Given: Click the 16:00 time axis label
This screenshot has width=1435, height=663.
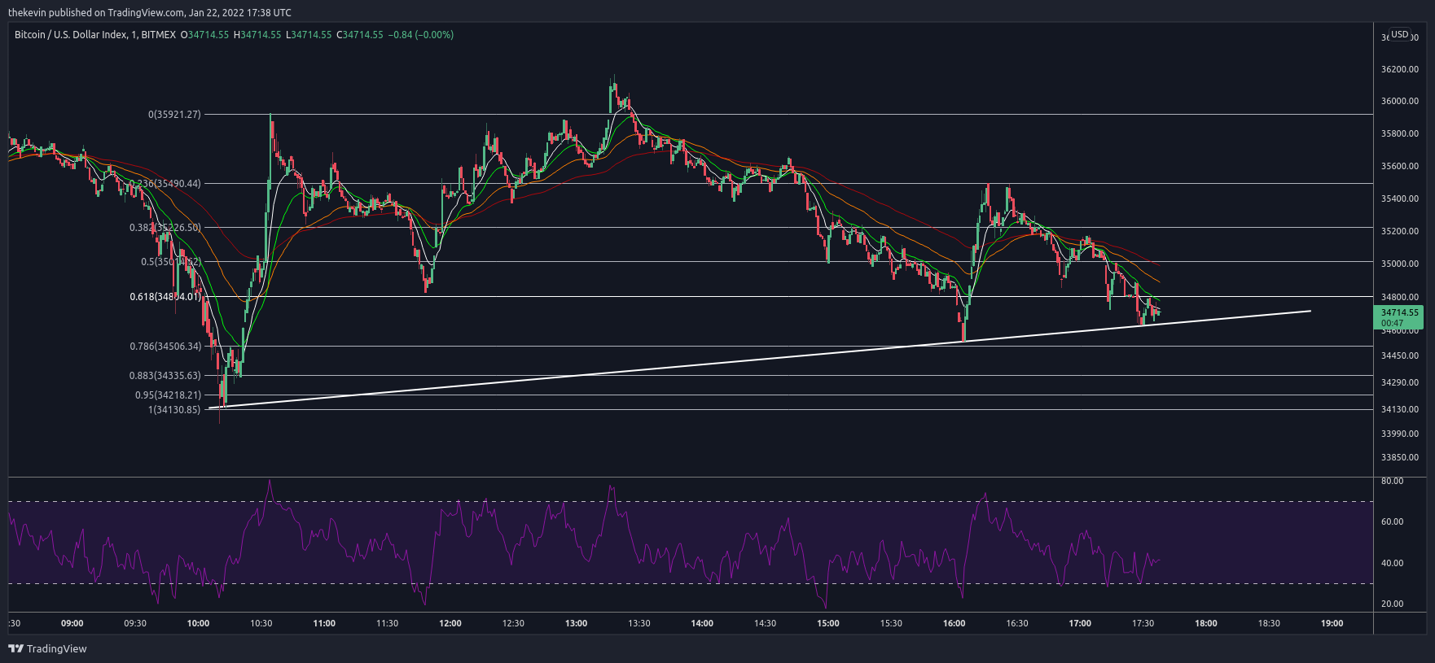Looking at the screenshot, I should click(x=954, y=623).
